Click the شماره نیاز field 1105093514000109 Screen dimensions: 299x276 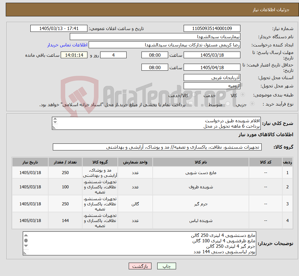pyautogui.click(x=212, y=29)
